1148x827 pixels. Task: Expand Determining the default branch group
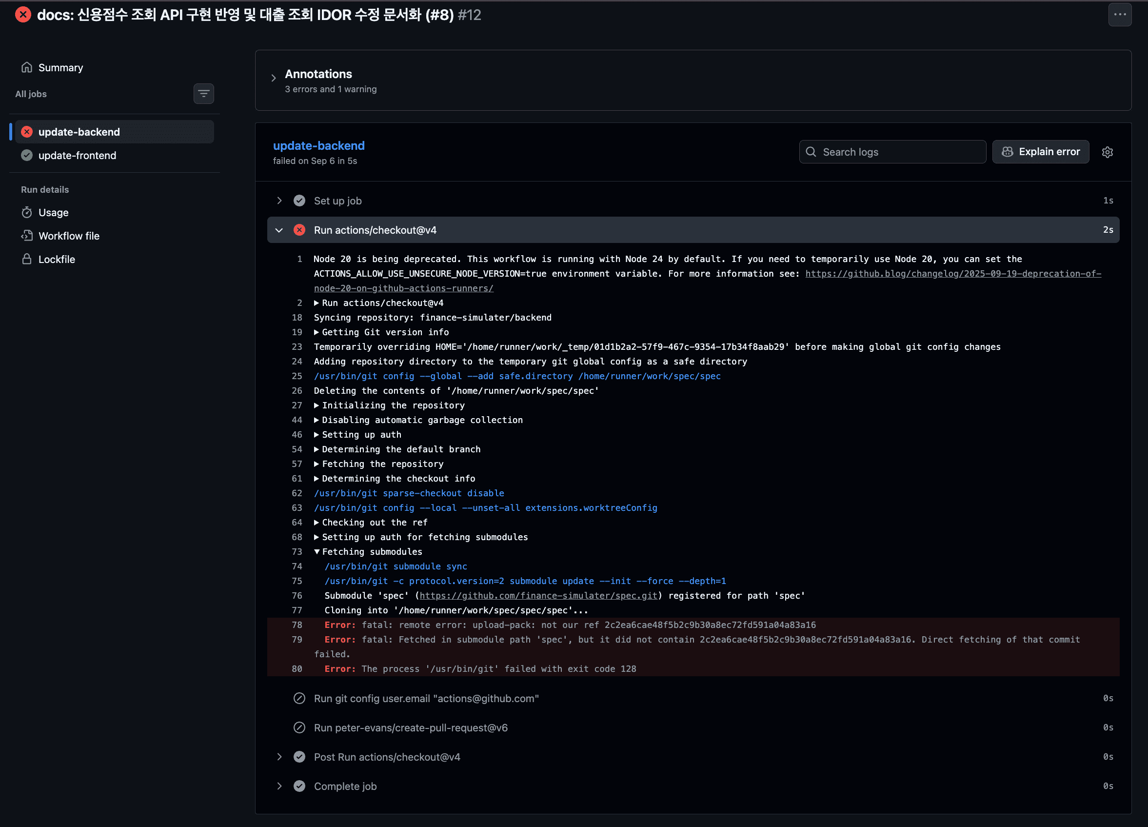[397, 449]
